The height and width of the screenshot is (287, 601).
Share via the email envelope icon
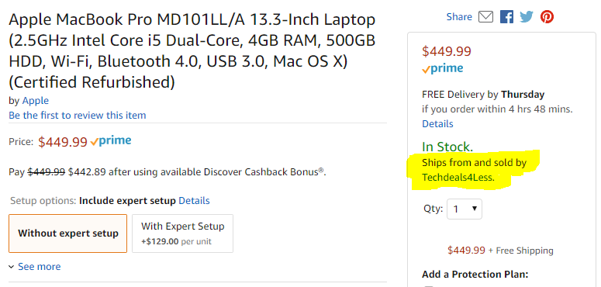pyautogui.click(x=485, y=17)
